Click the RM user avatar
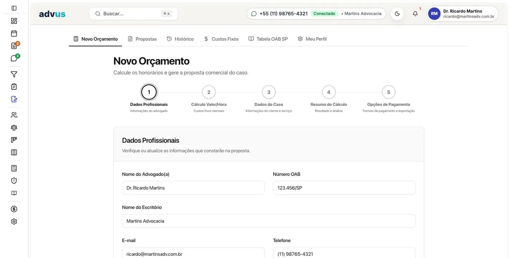Screen dimensions: 510x258 click(434, 14)
